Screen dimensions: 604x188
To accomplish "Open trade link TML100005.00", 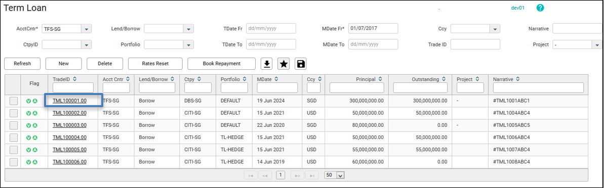I will click(69, 150).
